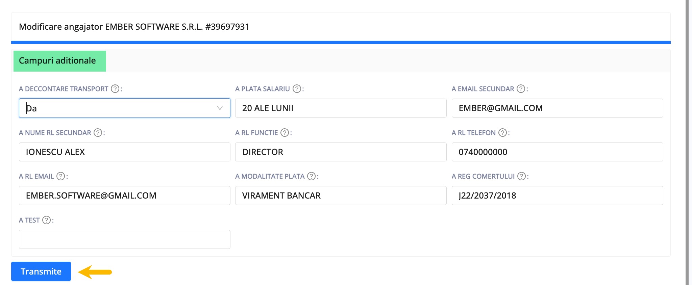Screen dimensions: 692x285
Task: Click help icon beside A RL FUNCTIE
Action: (x=285, y=133)
